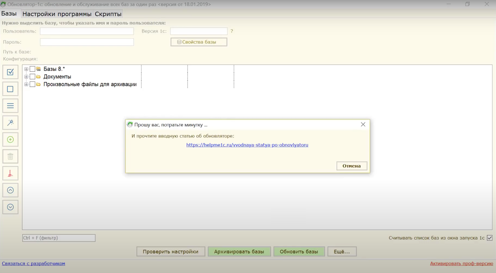Click the red broom cleanup icon

click(x=10, y=173)
